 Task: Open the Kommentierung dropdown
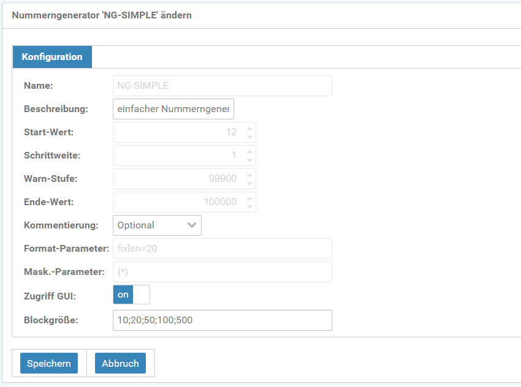click(x=157, y=225)
